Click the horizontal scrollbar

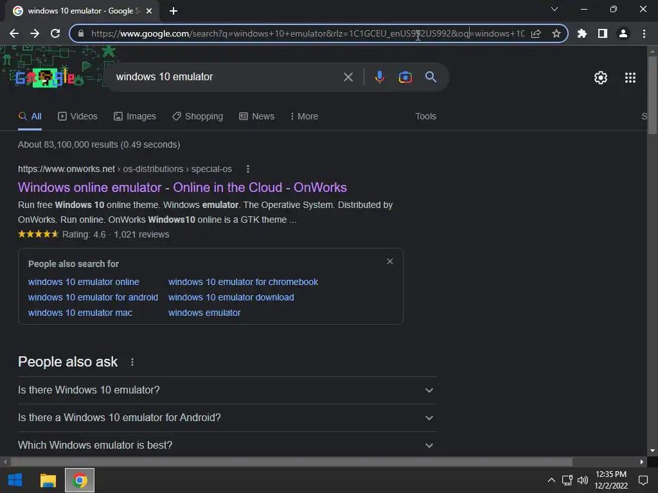coord(292,462)
